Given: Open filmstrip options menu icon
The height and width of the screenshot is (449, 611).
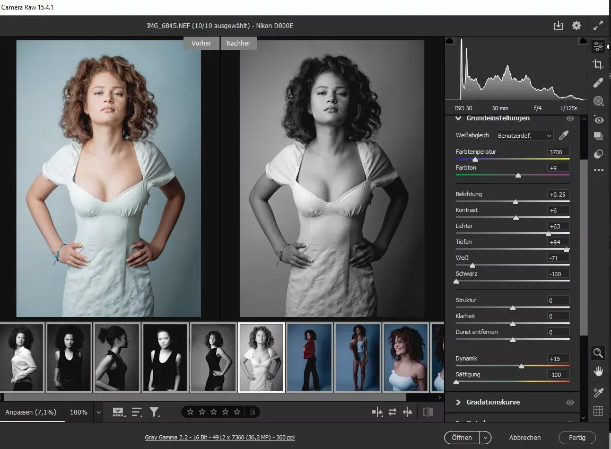Looking at the screenshot, I should click(x=118, y=412).
